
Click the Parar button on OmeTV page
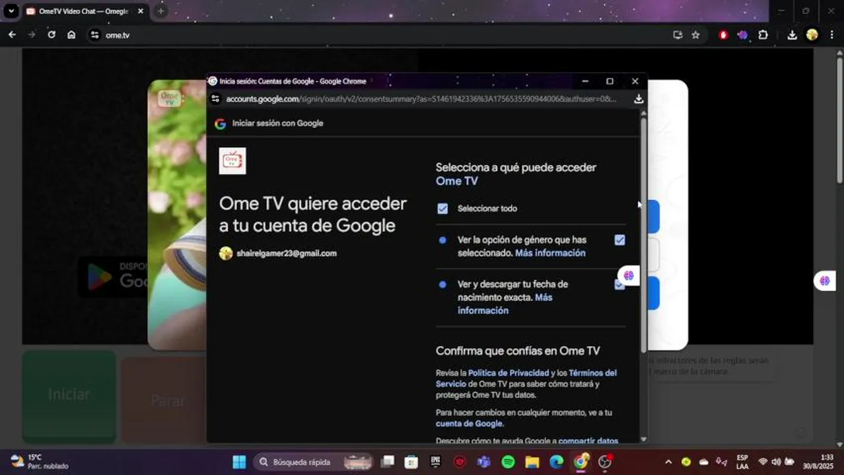pos(167,400)
